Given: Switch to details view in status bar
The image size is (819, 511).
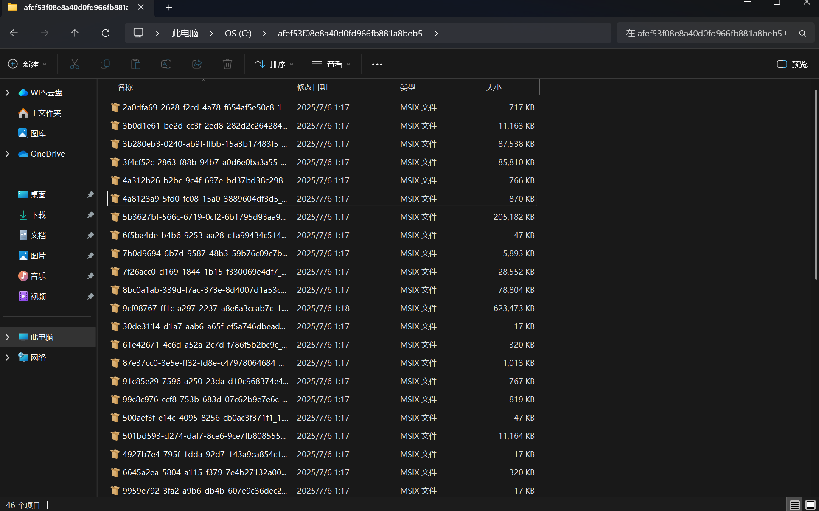Looking at the screenshot, I should (794, 505).
